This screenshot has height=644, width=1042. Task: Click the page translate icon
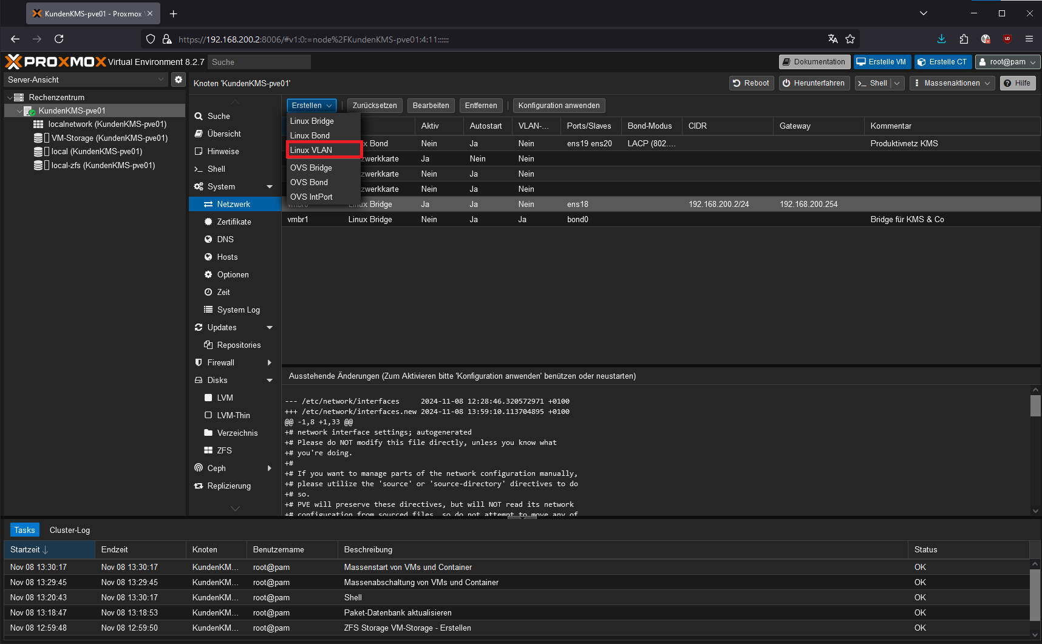click(833, 39)
